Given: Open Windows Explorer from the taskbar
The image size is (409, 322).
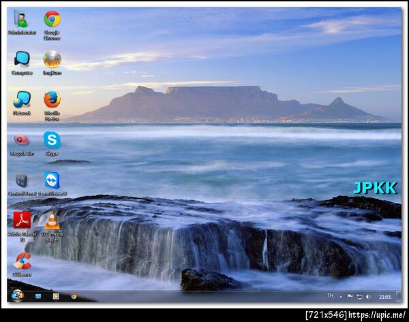Looking at the screenshot, I should pos(38,296).
